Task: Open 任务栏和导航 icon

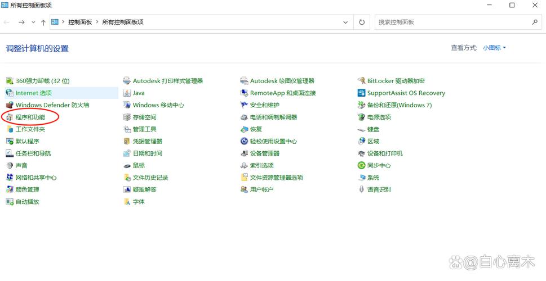Action: [10, 153]
